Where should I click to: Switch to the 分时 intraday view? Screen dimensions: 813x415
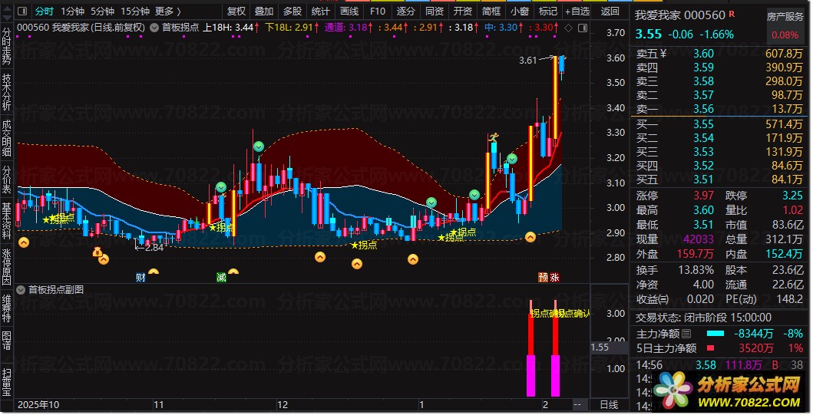coord(44,11)
